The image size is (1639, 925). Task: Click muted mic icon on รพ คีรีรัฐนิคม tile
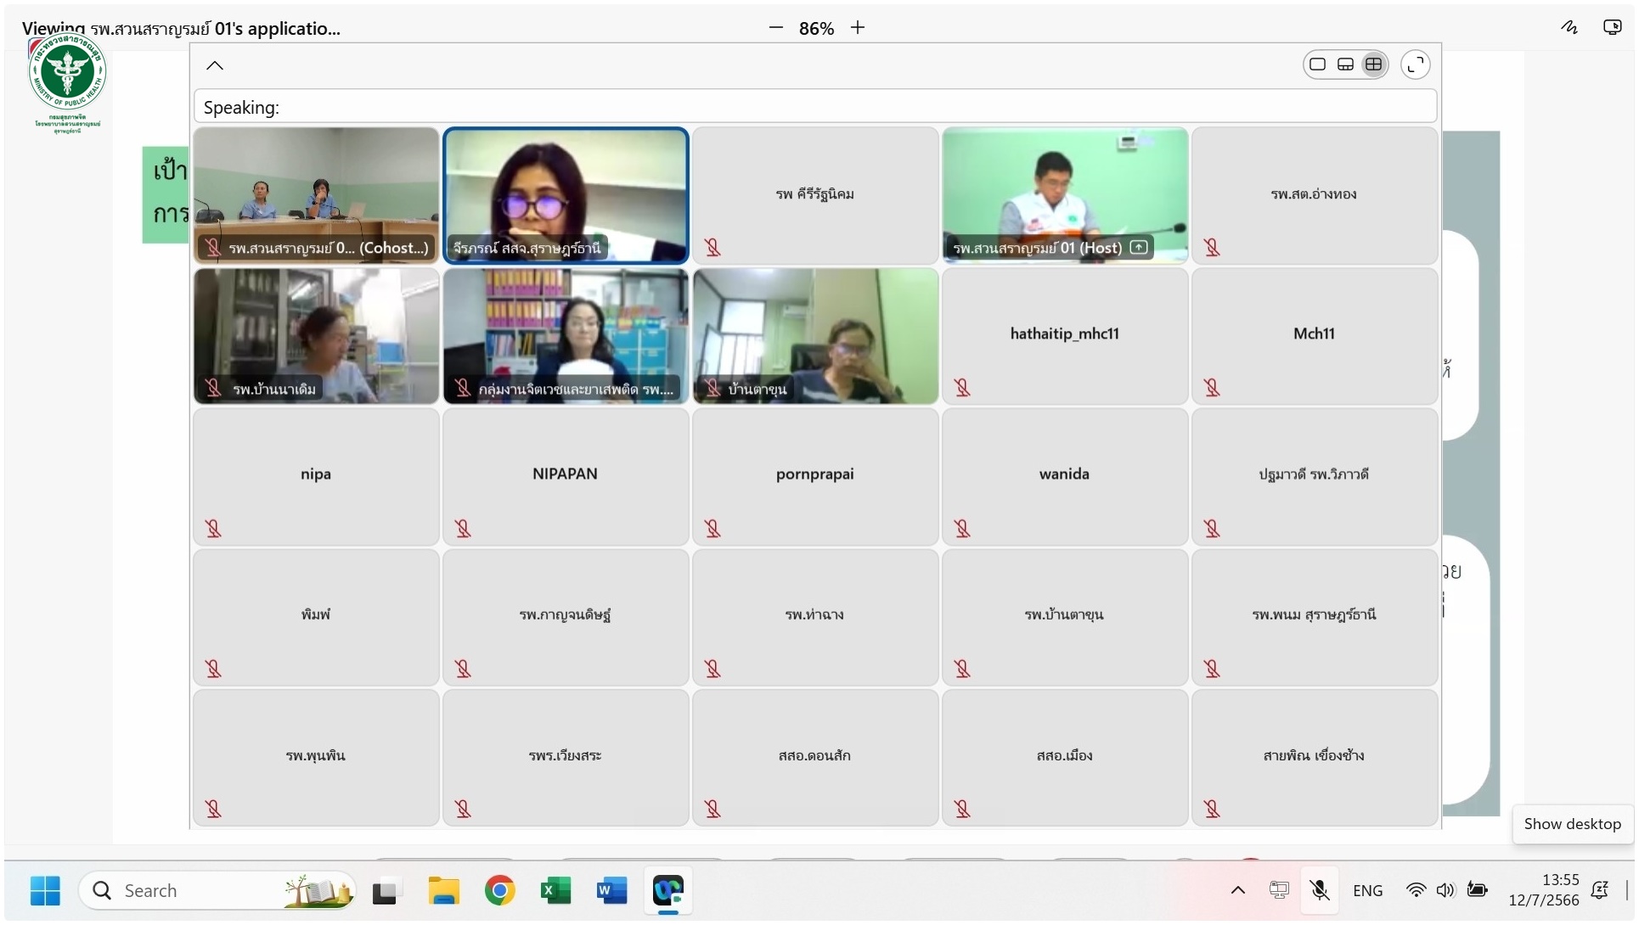(712, 247)
